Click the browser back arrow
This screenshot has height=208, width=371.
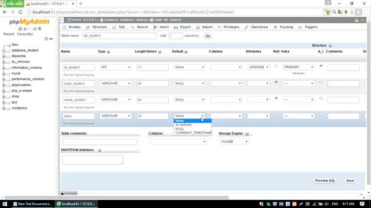point(5,12)
